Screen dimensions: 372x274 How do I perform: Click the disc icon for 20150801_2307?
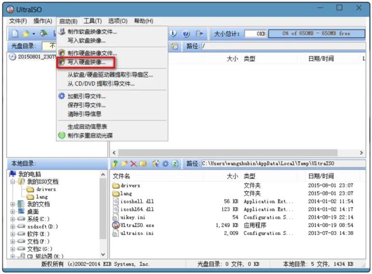tap(13, 57)
